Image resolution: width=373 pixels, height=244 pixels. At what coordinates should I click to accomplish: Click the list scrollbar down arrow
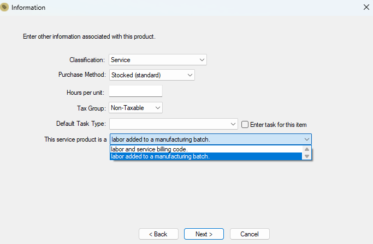click(306, 156)
